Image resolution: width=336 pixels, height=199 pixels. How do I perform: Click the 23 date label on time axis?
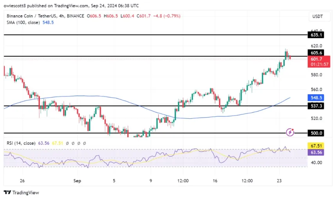pyautogui.click(x=279, y=181)
